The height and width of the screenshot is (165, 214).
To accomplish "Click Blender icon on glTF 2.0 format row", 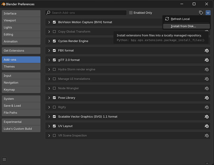I will coord(206,60).
